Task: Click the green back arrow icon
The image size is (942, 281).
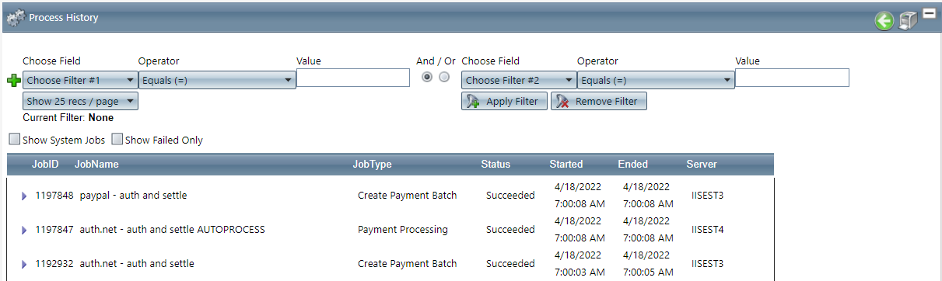Action: click(x=884, y=21)
